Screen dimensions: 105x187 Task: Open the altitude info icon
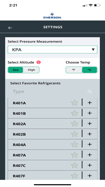(x=39, y=62)
